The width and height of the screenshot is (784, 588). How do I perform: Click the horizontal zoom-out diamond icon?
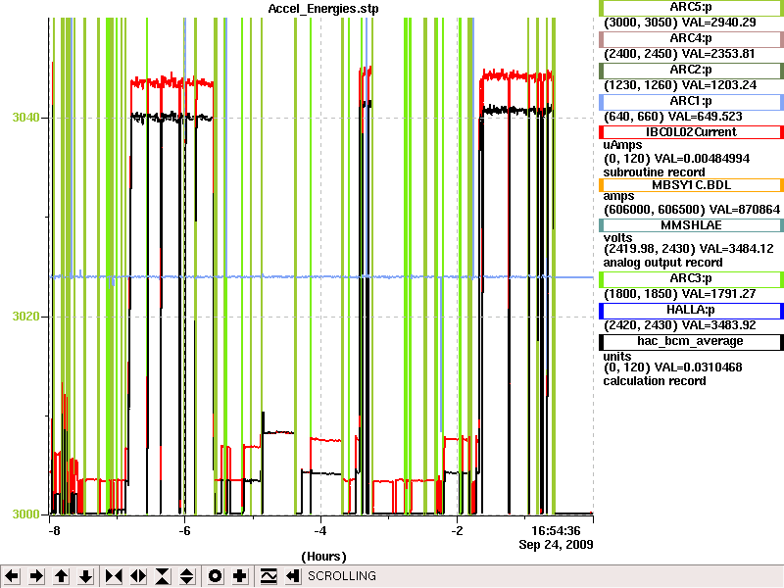coord(138,576)
